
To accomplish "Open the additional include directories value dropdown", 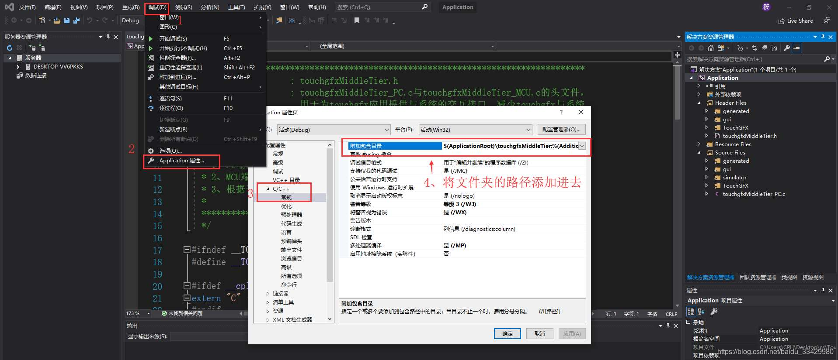I will 582,146.
